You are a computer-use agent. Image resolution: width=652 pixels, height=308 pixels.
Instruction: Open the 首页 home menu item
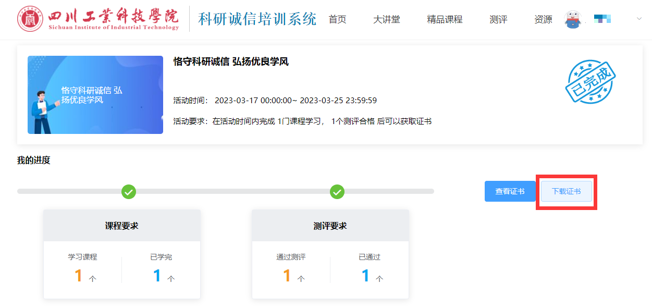point(337,20)
